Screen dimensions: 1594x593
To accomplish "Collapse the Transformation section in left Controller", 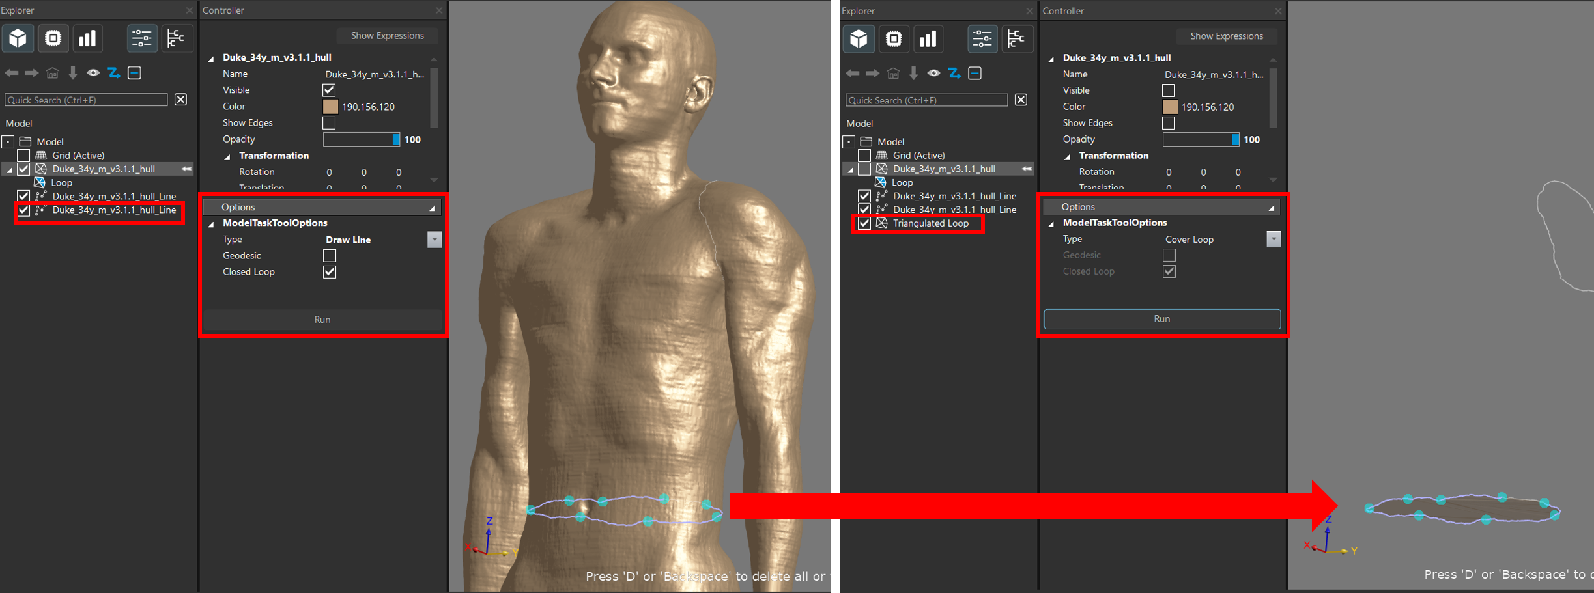I will click(227, 156).
